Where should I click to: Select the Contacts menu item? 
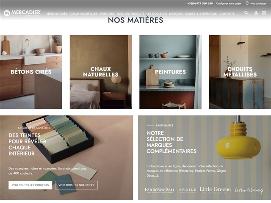point(227,14)
